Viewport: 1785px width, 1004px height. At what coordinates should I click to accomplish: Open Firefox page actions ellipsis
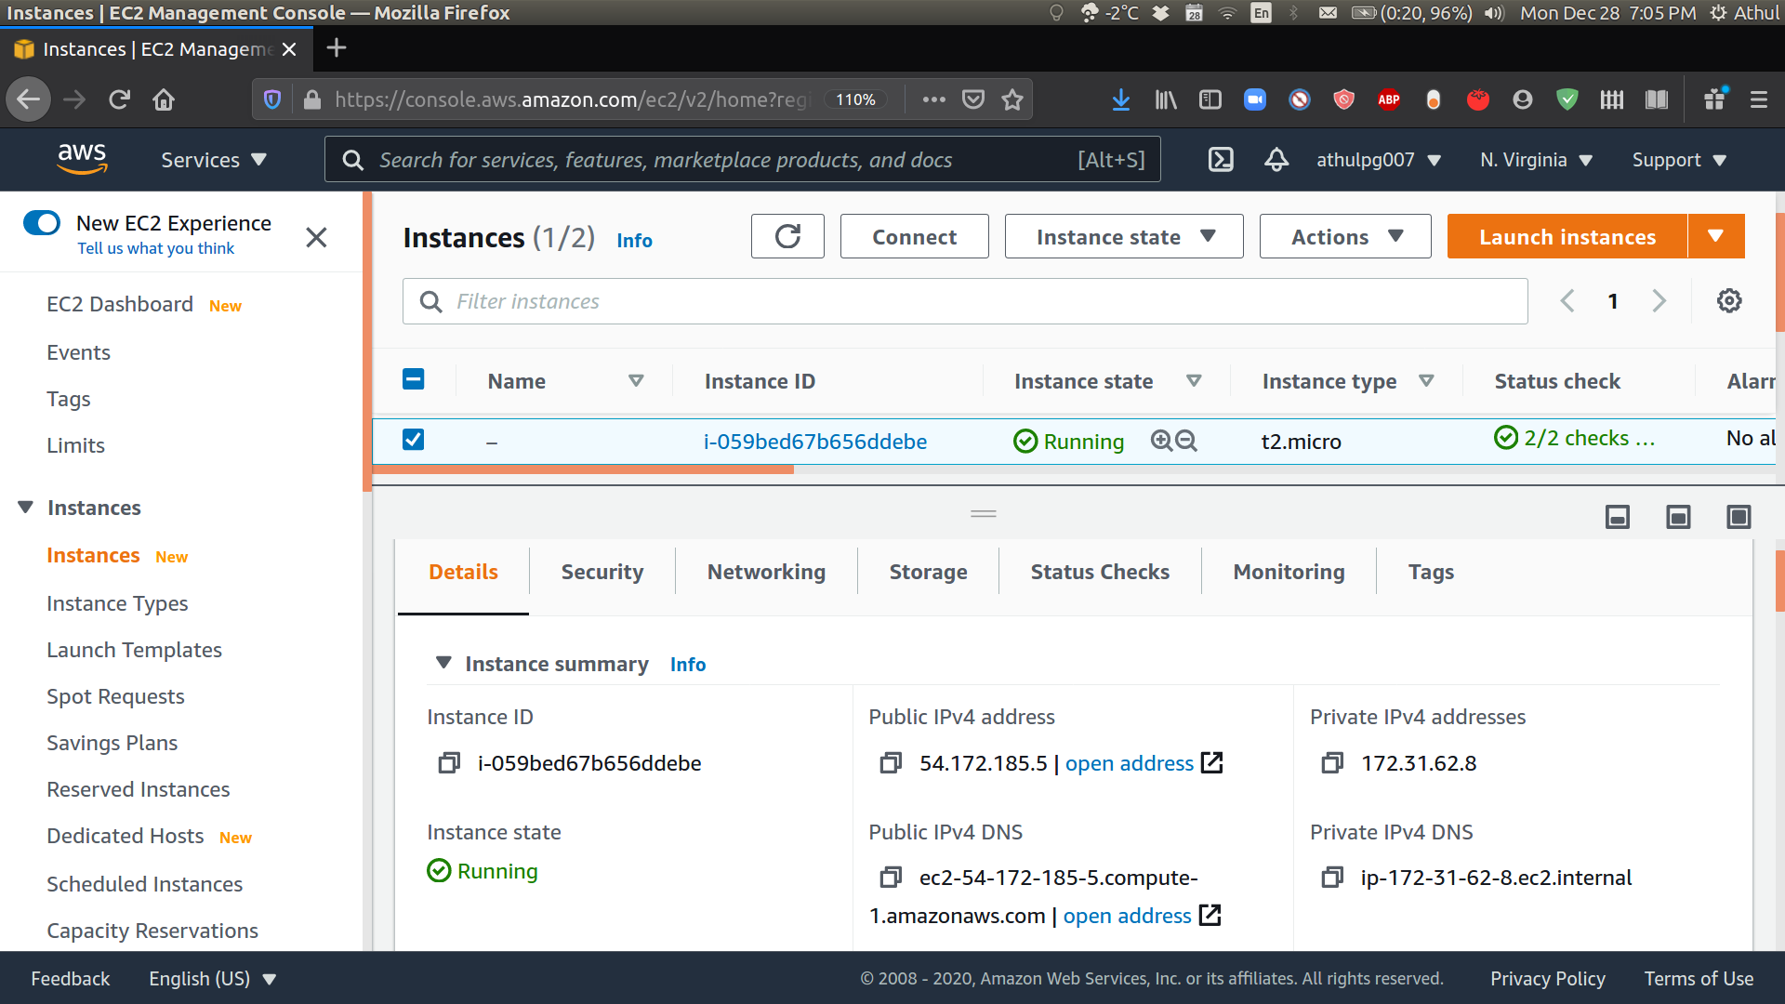pos(934,99)
